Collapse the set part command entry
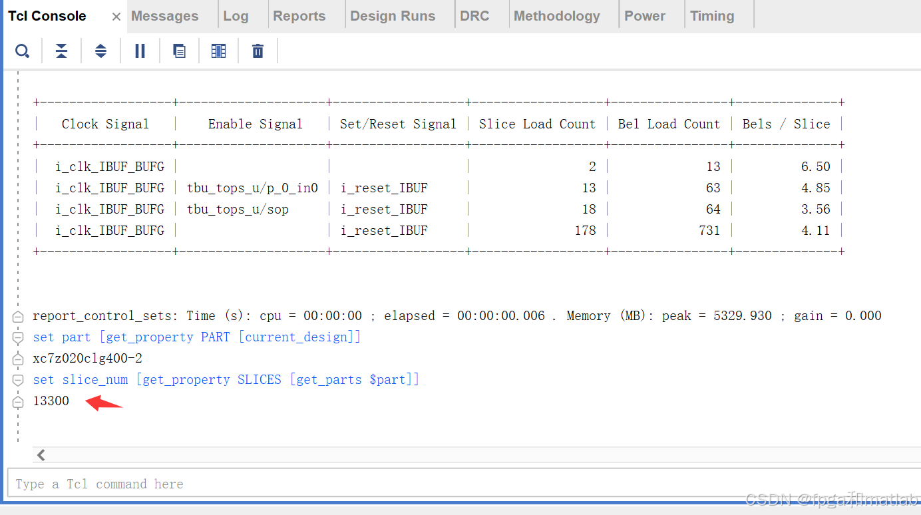This screenshot has height=515, width=921. (18, 337)
